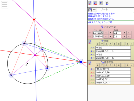Click the red point Q on canvas

click(34, 19)
